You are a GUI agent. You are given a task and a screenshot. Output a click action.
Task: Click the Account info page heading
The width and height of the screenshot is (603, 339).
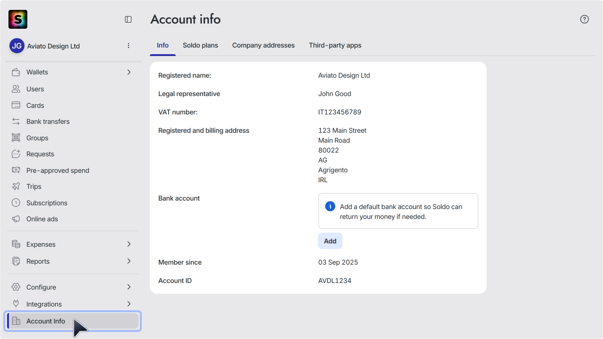[x=186, y=19]
